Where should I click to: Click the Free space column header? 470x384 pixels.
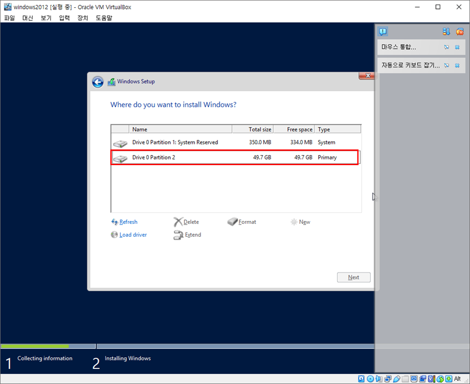[x=294, y=129]
